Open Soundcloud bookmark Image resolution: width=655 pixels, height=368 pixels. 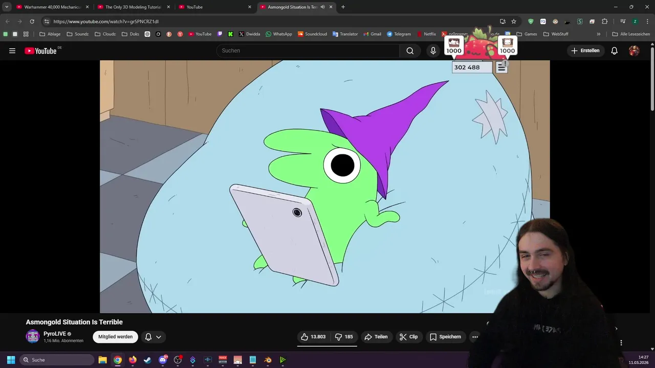point(312,34)
